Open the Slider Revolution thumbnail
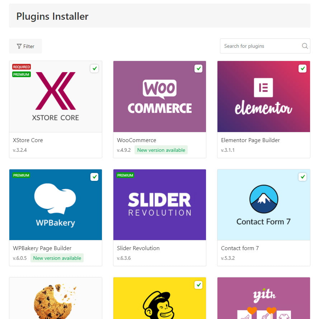Screen dimensions: 319x319 [x=160, y=205]
